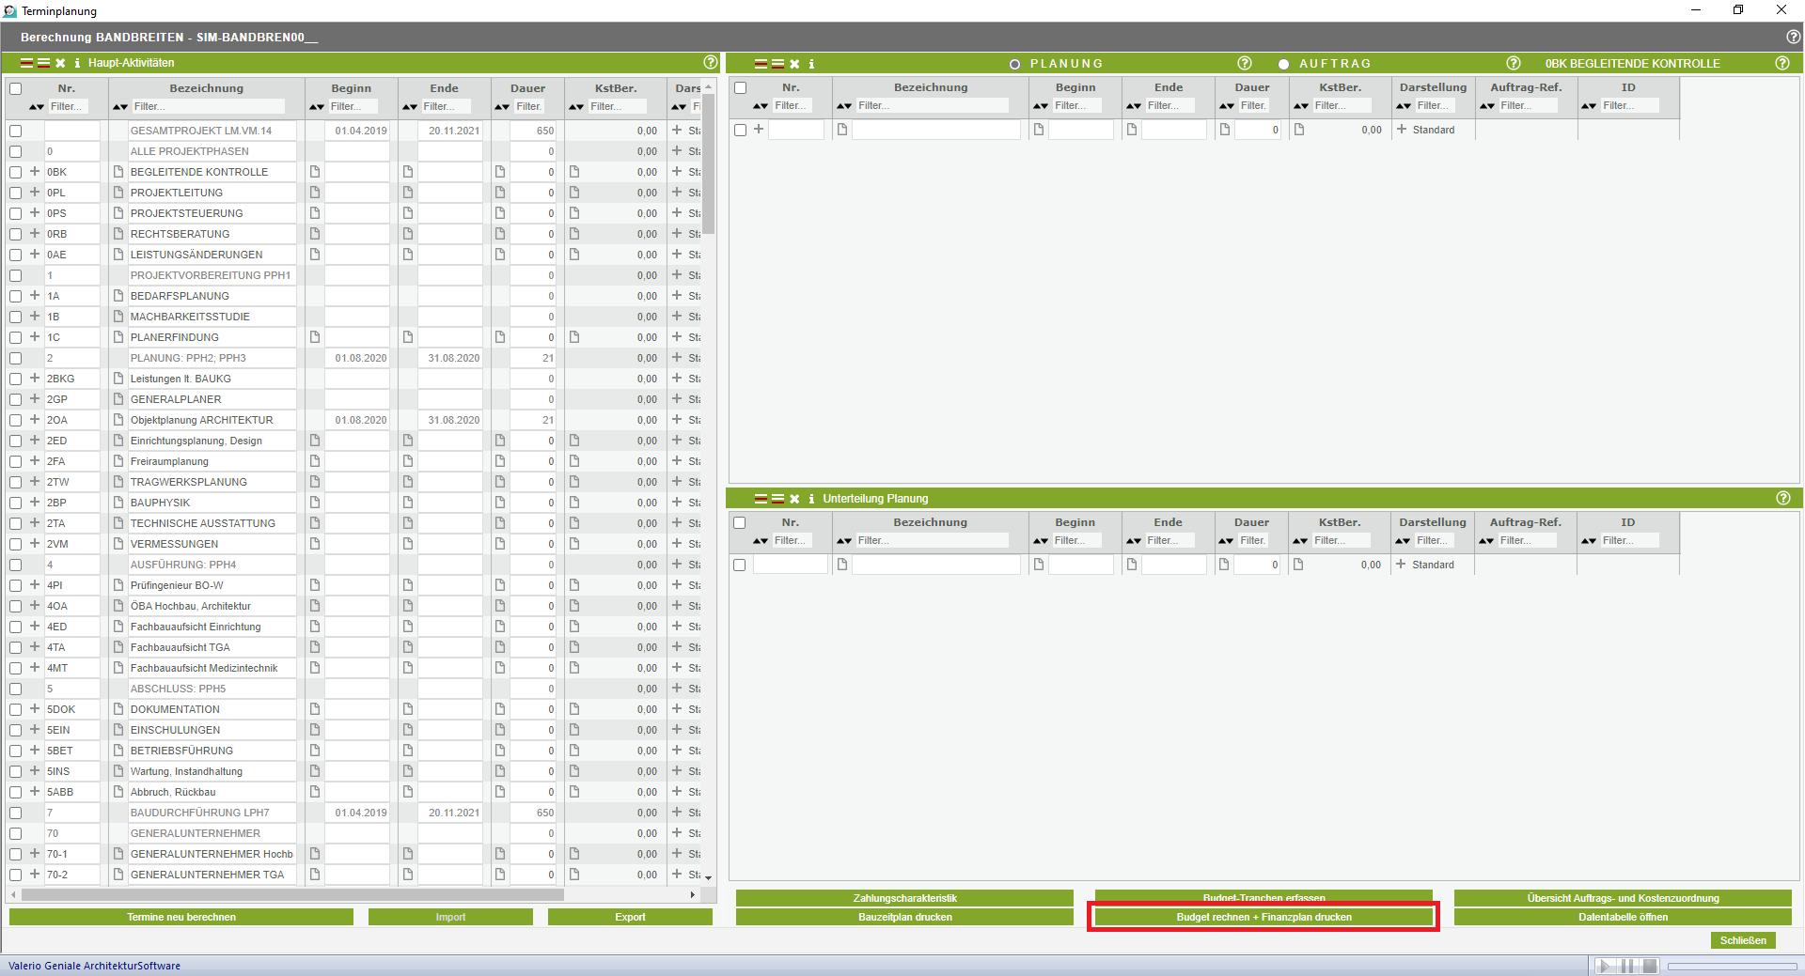The width and height of the screenshot is (1805, 976).
Task: Select the PLANUNG radio button
Action: pyautogui.click(x=1014, y=64)
